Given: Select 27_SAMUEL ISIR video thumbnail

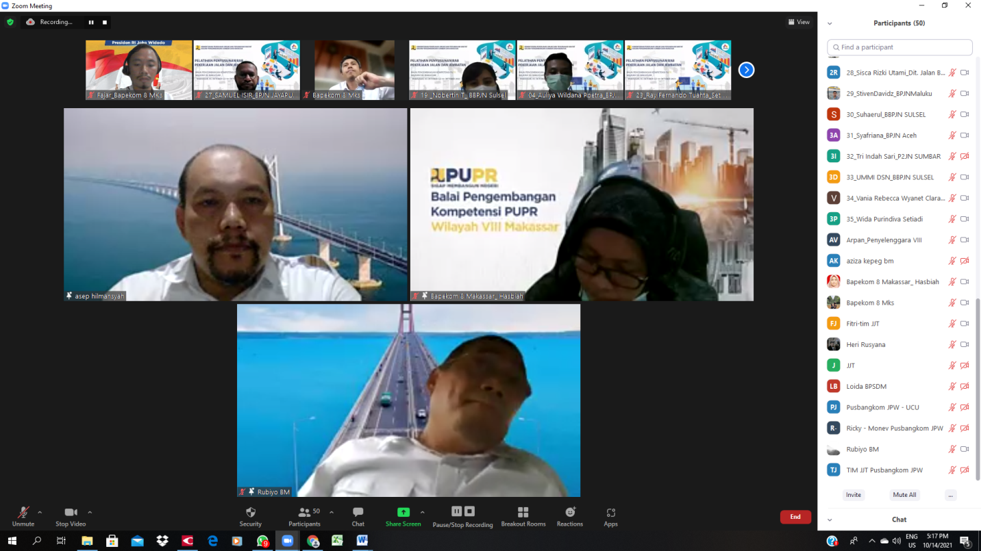Looking at the screenshot, I should pos(247,70).
